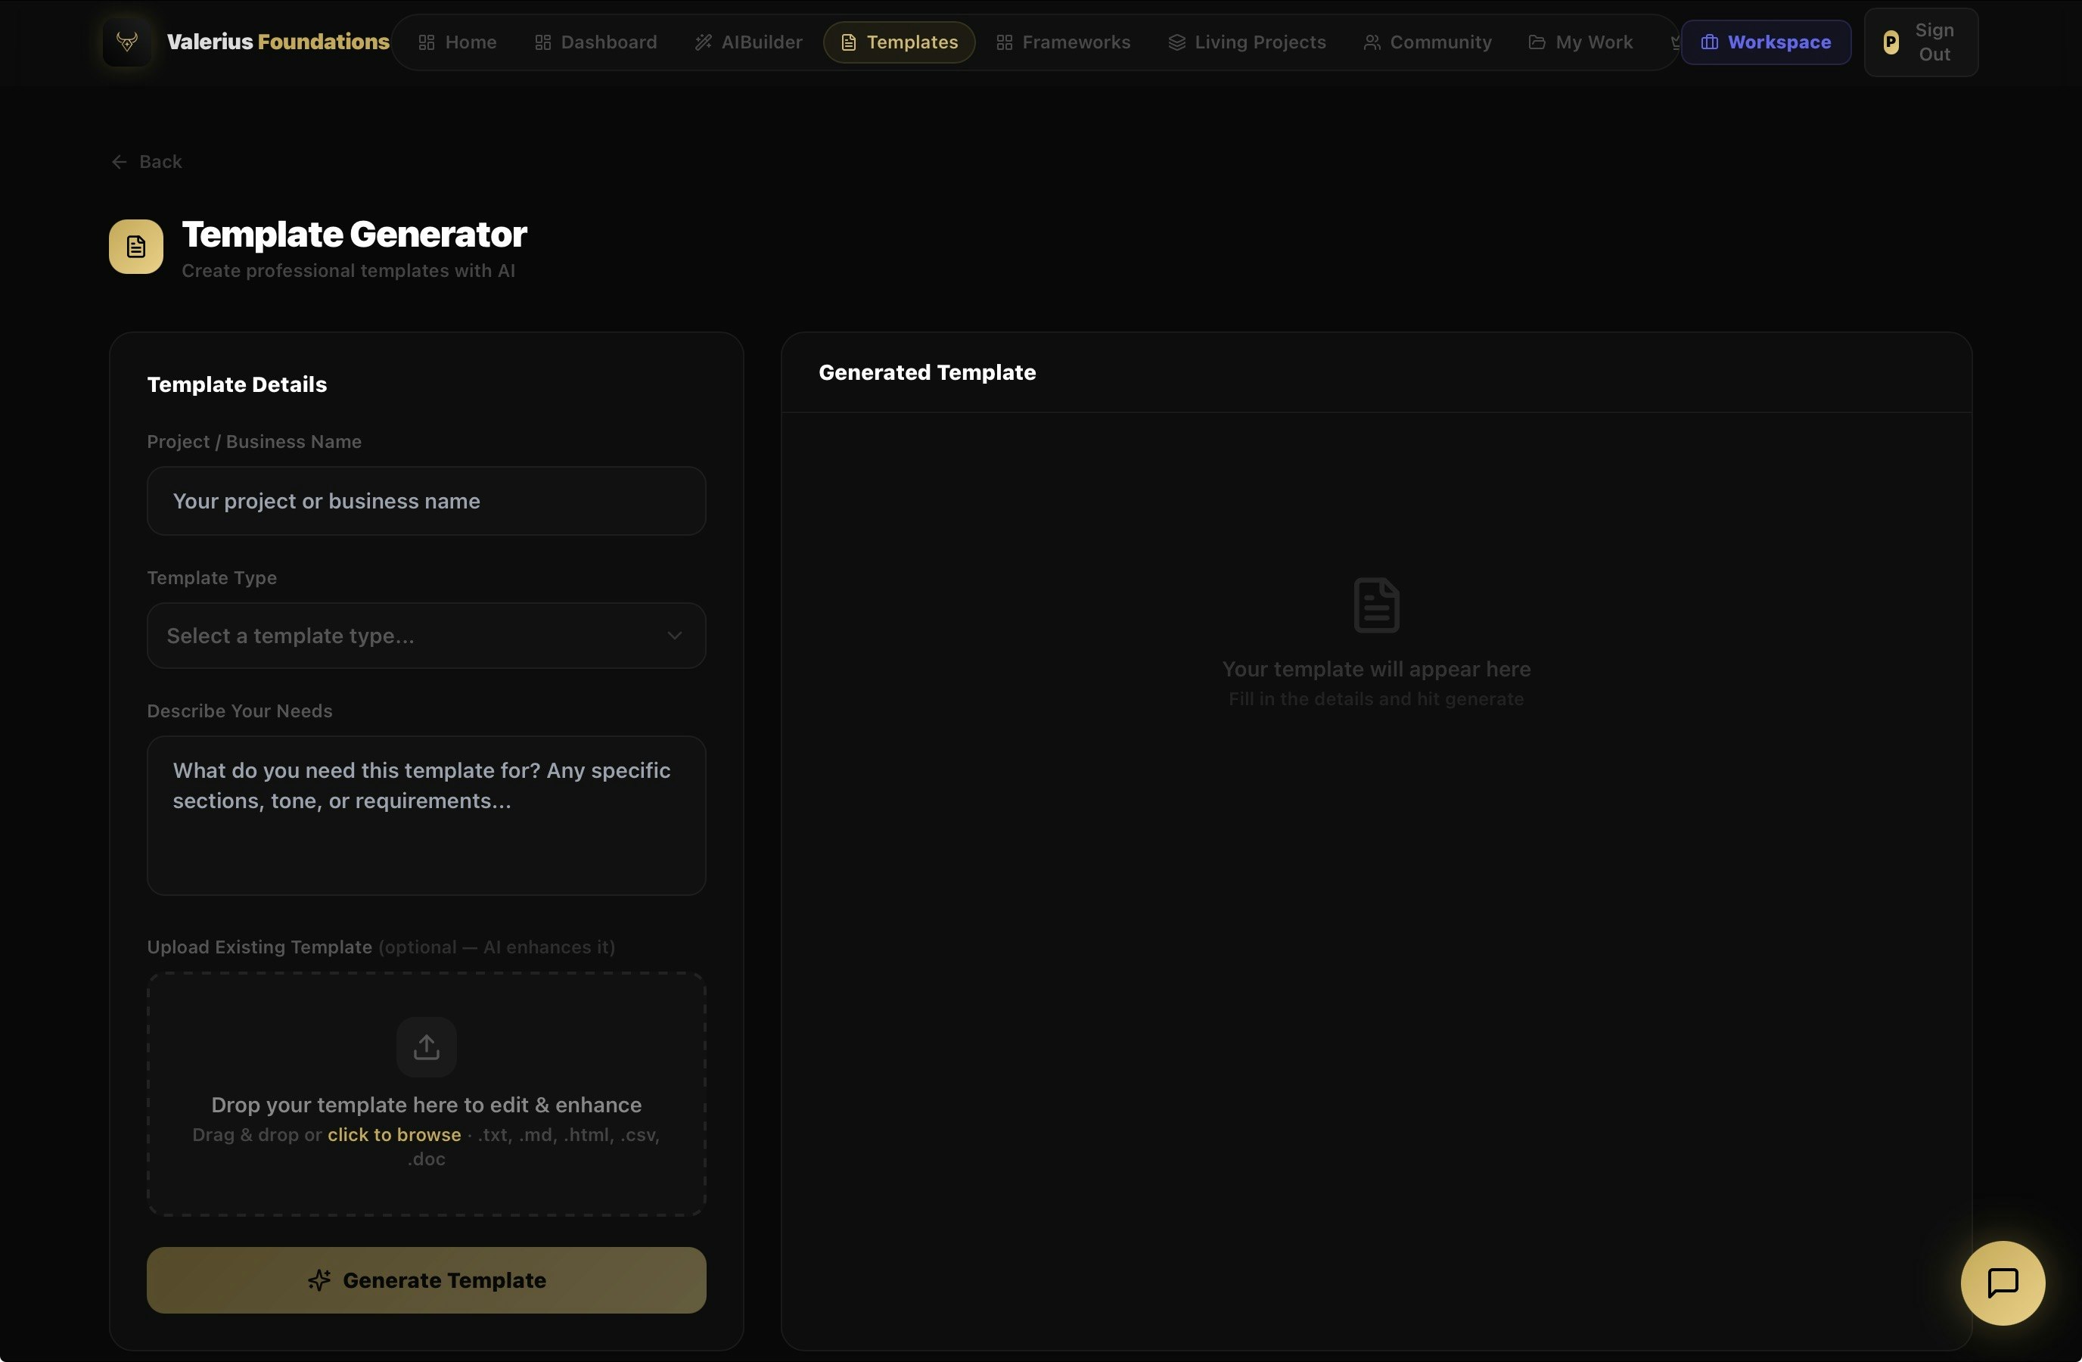Click the Back arrow icon
Screen dimensions: 2082x1362
(119, 162)
